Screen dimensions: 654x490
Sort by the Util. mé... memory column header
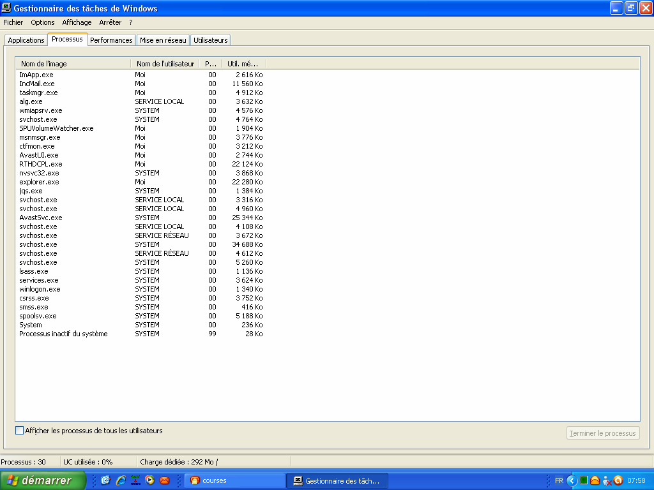[243, 64]
